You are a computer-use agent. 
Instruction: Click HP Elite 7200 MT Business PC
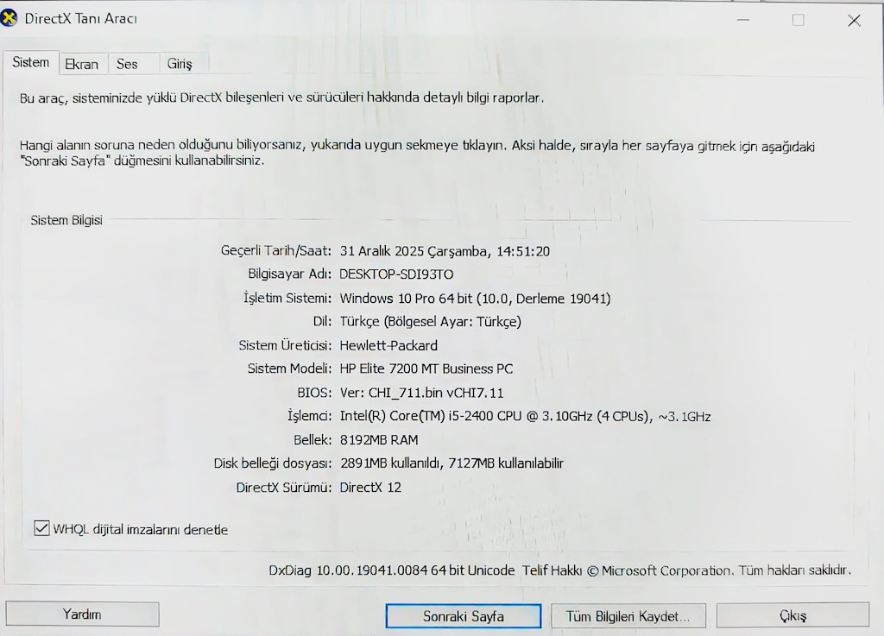click(426, 369)
